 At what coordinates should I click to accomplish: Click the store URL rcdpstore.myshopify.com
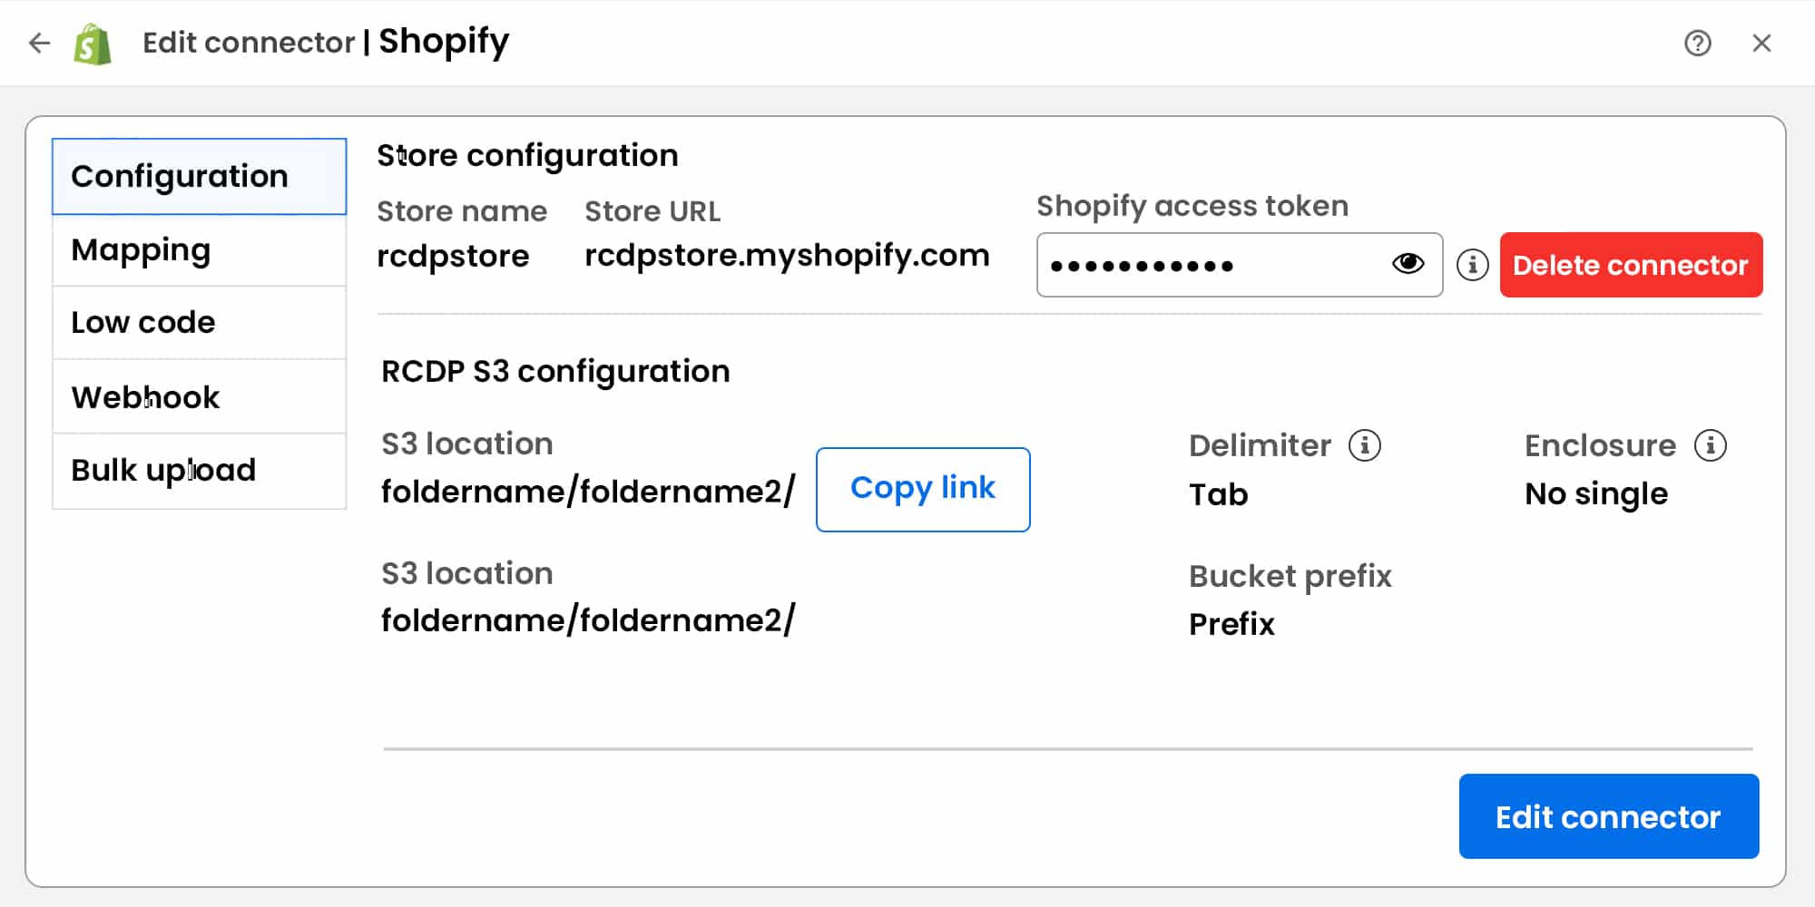click(x=787, y=256)
